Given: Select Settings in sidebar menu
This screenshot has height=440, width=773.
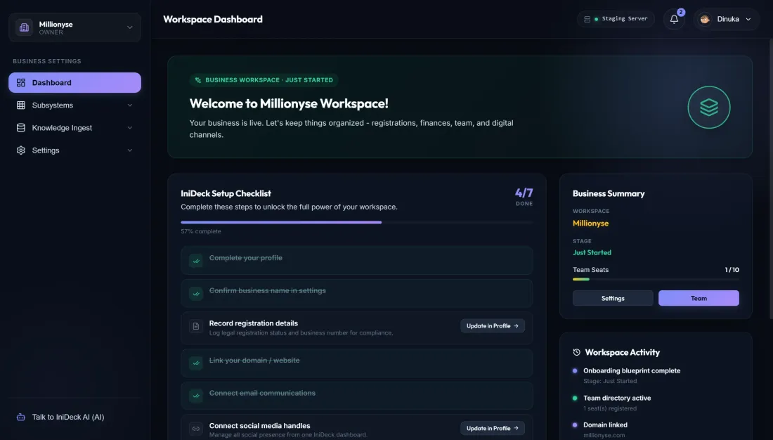Looking at the screenshot, I should point(74,150).
